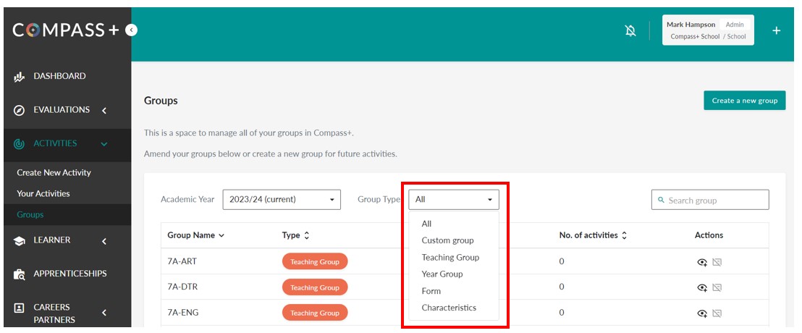The height and width of the screenshot is (333, 802).
Task: Click the Learner graduation cap icon
Action: click(20, 241)
